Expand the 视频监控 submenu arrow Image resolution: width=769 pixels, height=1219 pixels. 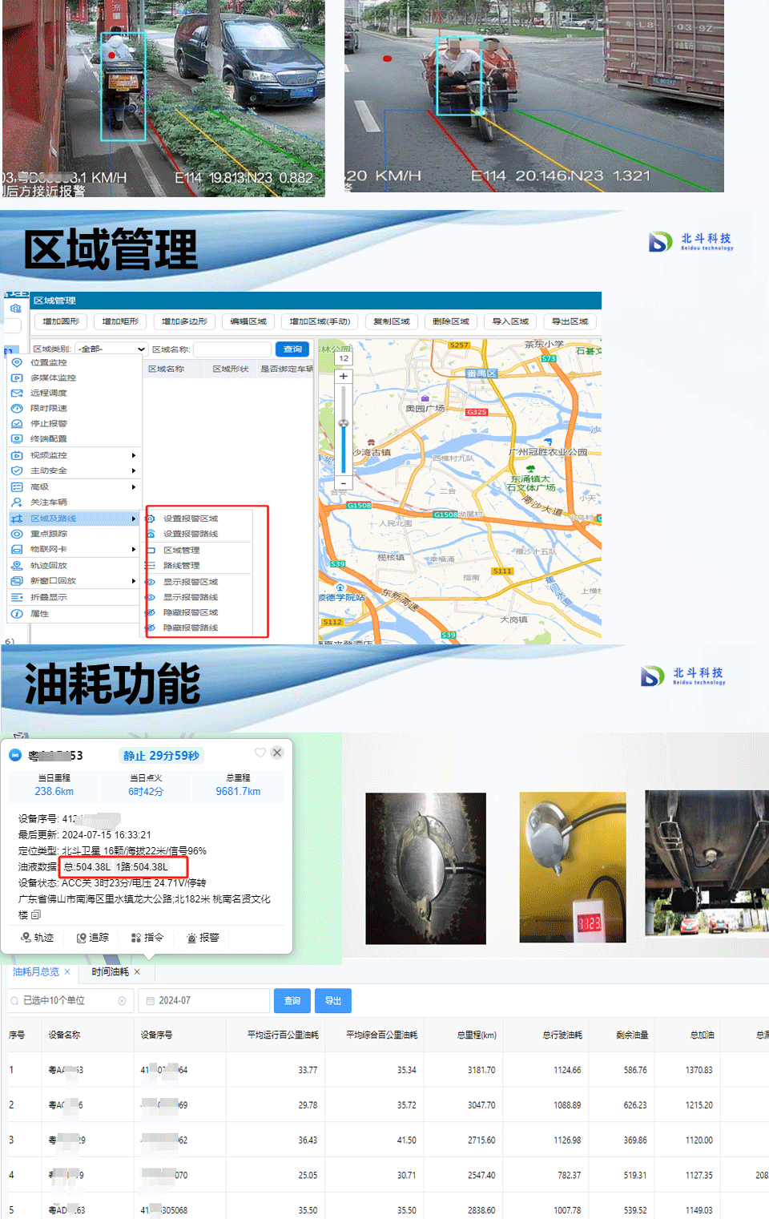(x=134, y=455)
